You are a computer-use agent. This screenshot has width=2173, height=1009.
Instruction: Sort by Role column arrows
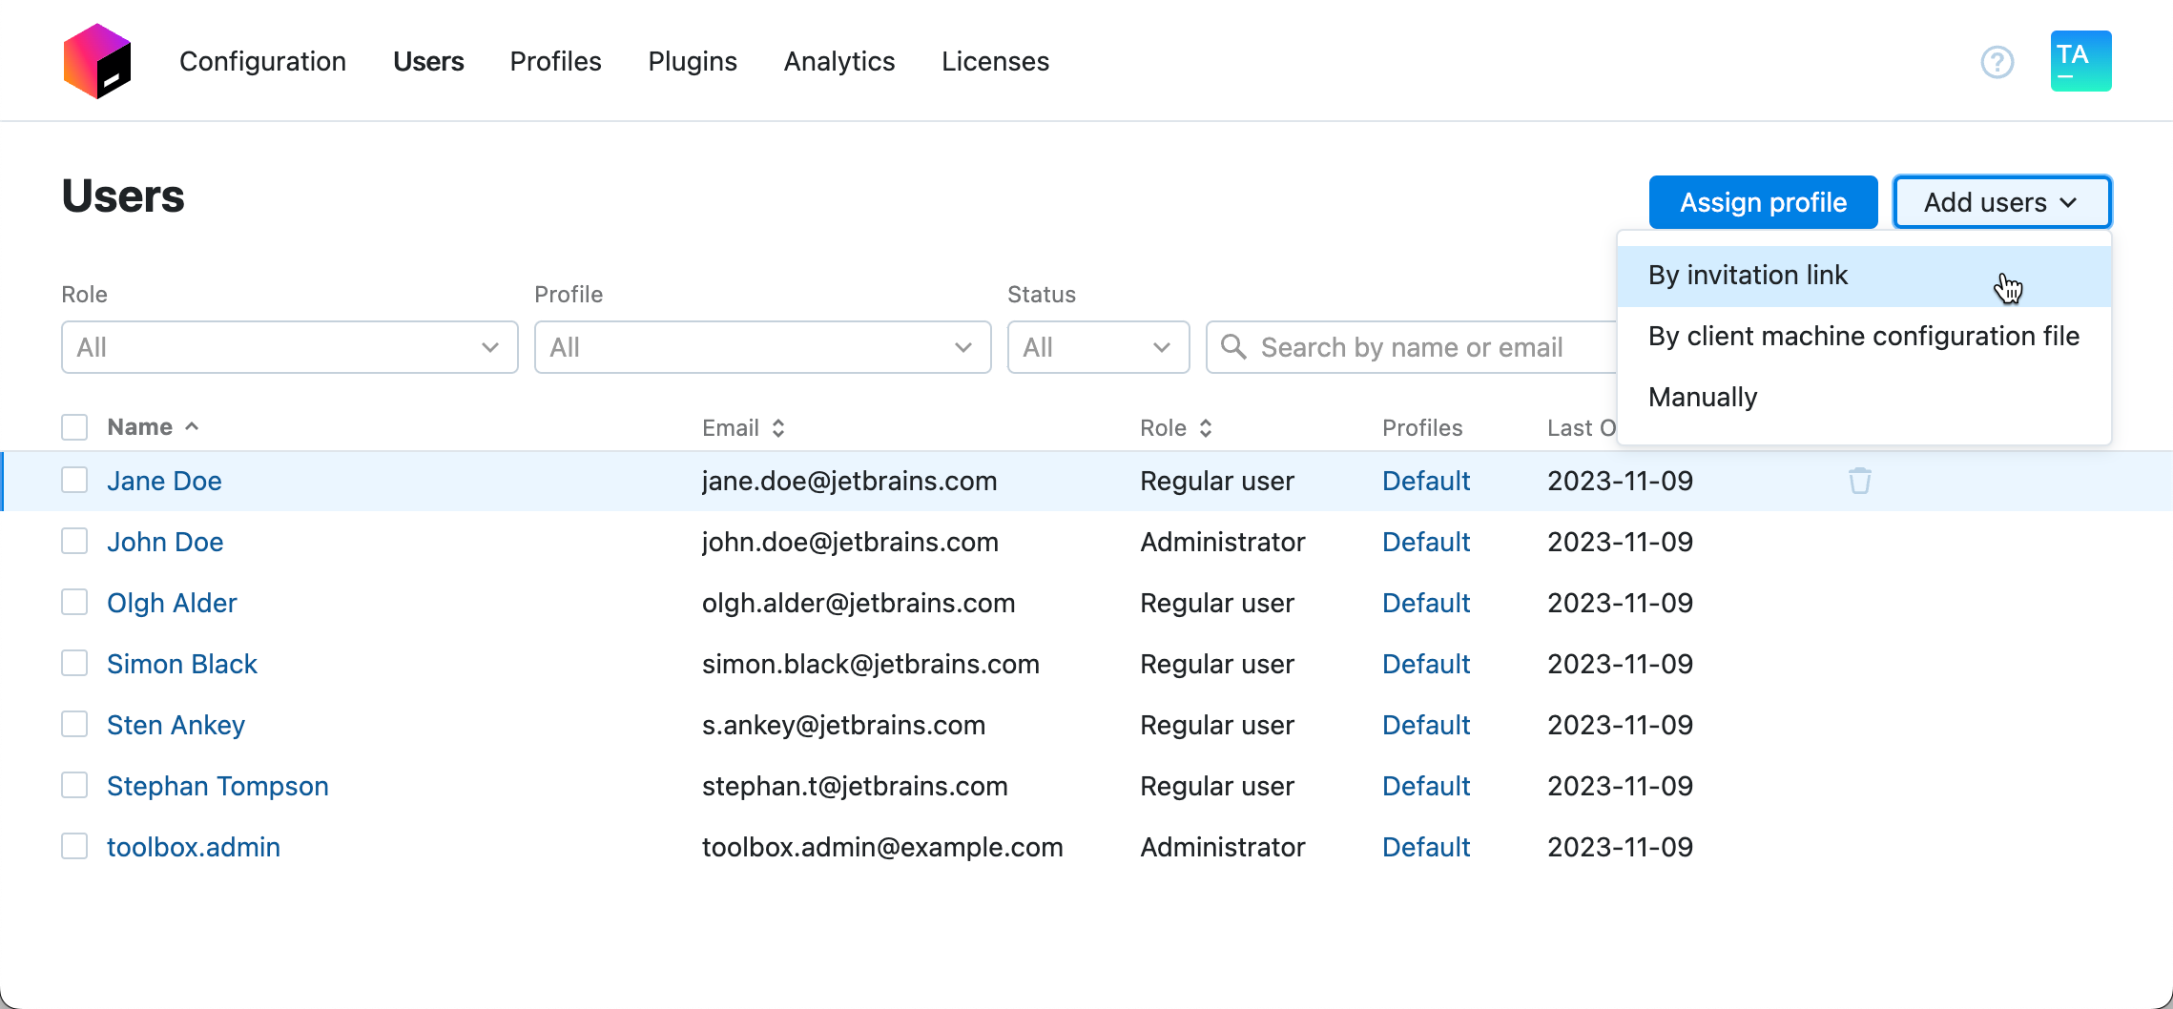1206,428
